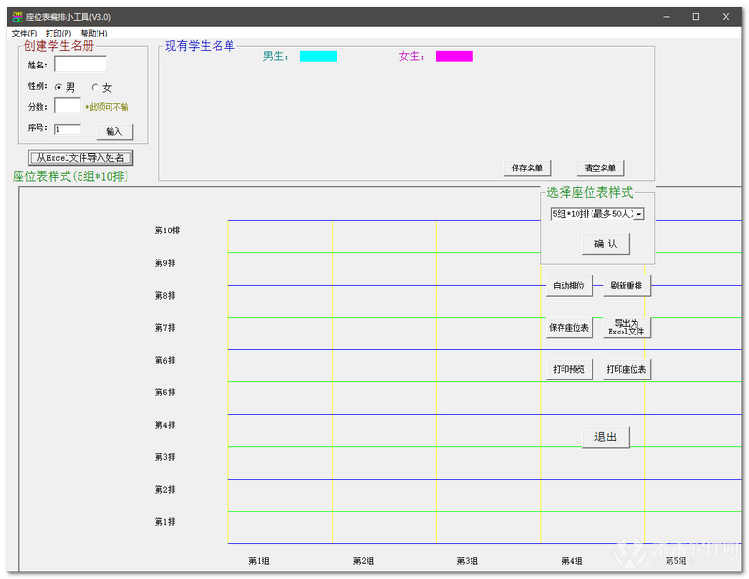
Task: Click the 确认 confirm button
Action: click(x=606, y=244)
